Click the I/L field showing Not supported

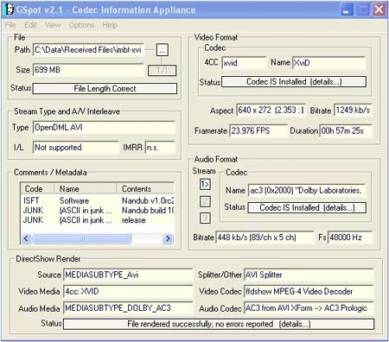click(x=76, y=148)
